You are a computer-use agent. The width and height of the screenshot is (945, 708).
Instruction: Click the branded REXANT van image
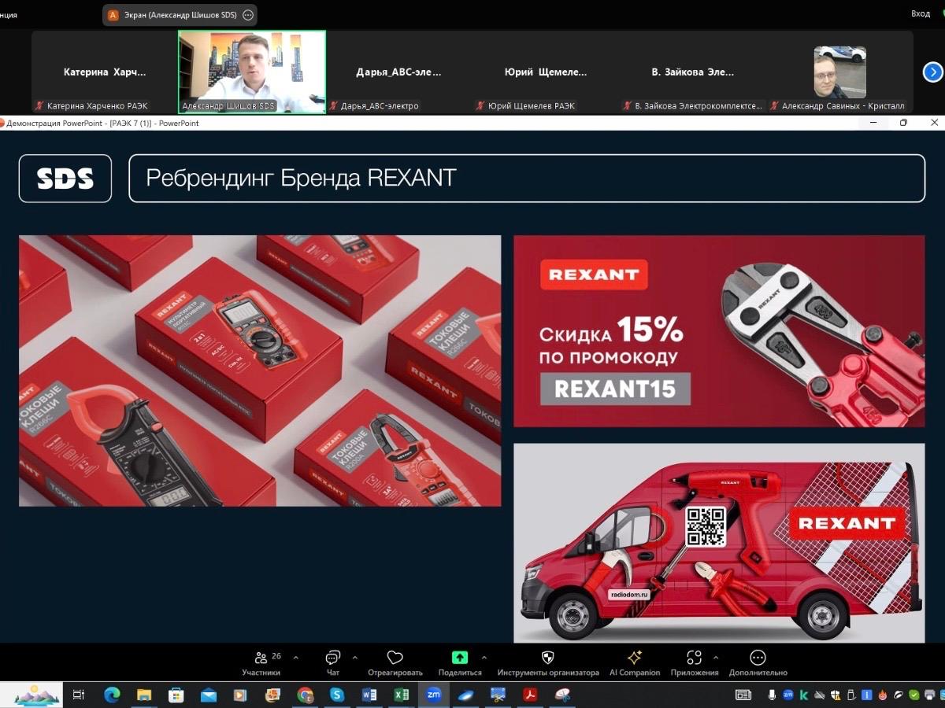719,543
